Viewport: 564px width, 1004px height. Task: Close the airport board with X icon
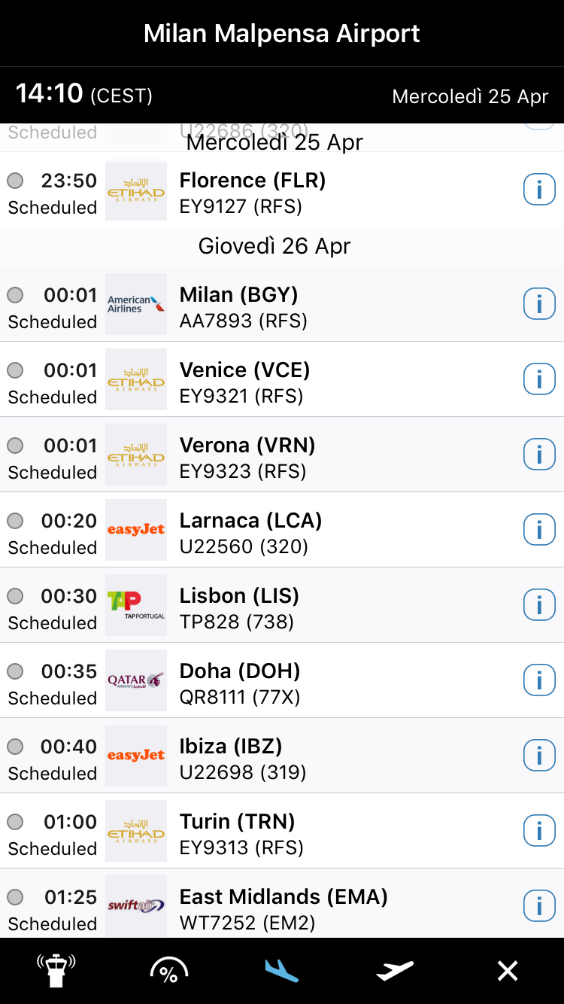pos(508,971)
